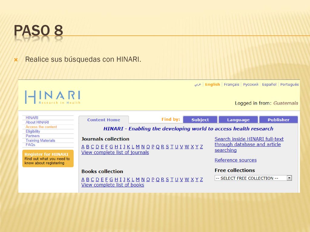This screenshot has width=310, height=232.
Task: Switch site language to Français
Action: (232, 85)
